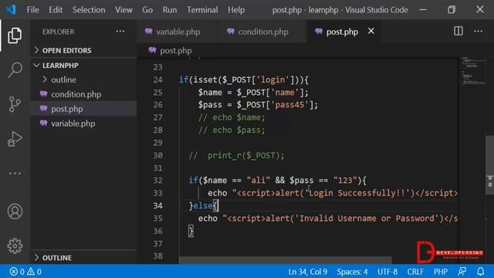Restore down the VS Code window
This screenshot has height=278, width=494.
click(x=451, y=10)
